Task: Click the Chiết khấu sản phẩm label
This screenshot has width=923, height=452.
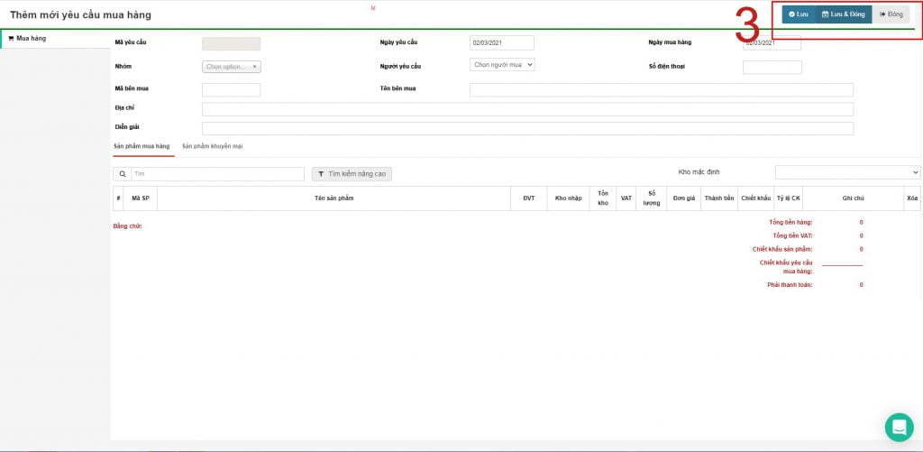Action: [x=782, y=249]
